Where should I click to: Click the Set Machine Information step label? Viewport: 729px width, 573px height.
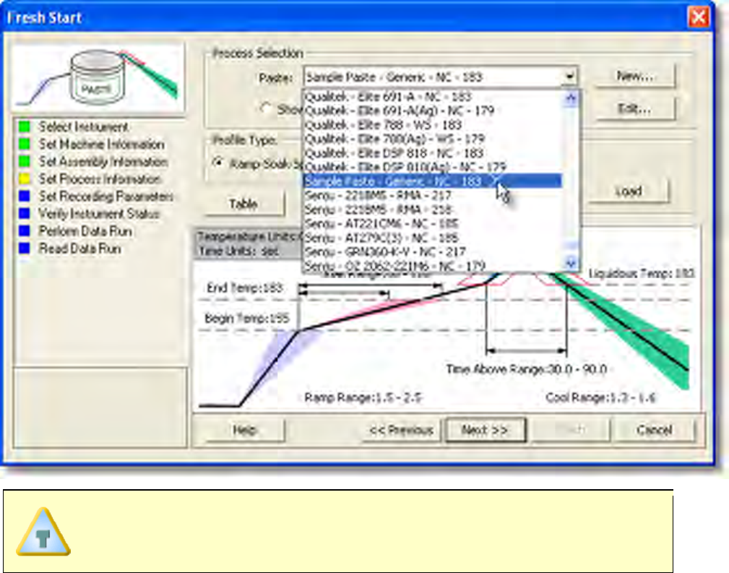[101, 145]
